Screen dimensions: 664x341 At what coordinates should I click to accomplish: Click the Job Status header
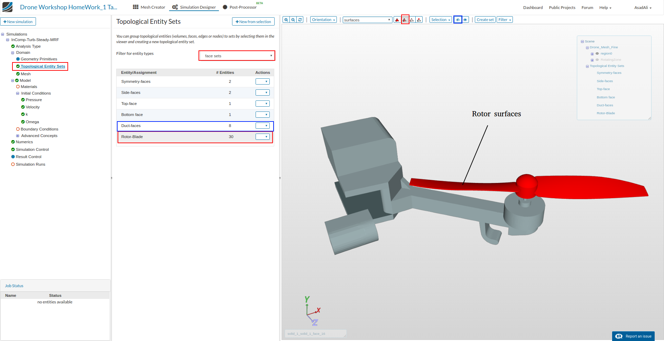[14, 286]
